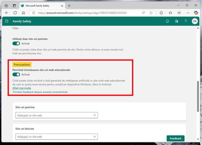Toggle Permiteți întotdeauna site-uri web educaționale
202x145 pixels.
(x=16, y=75)
